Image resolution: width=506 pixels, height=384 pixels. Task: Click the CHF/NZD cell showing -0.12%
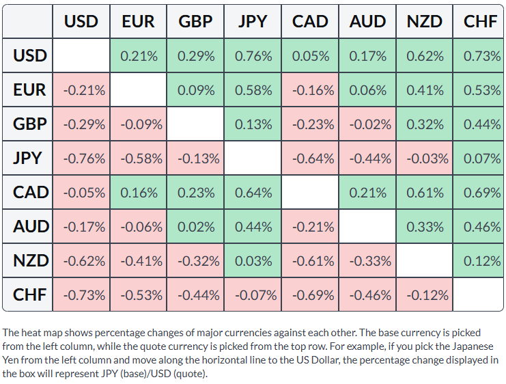click(424, 294)
